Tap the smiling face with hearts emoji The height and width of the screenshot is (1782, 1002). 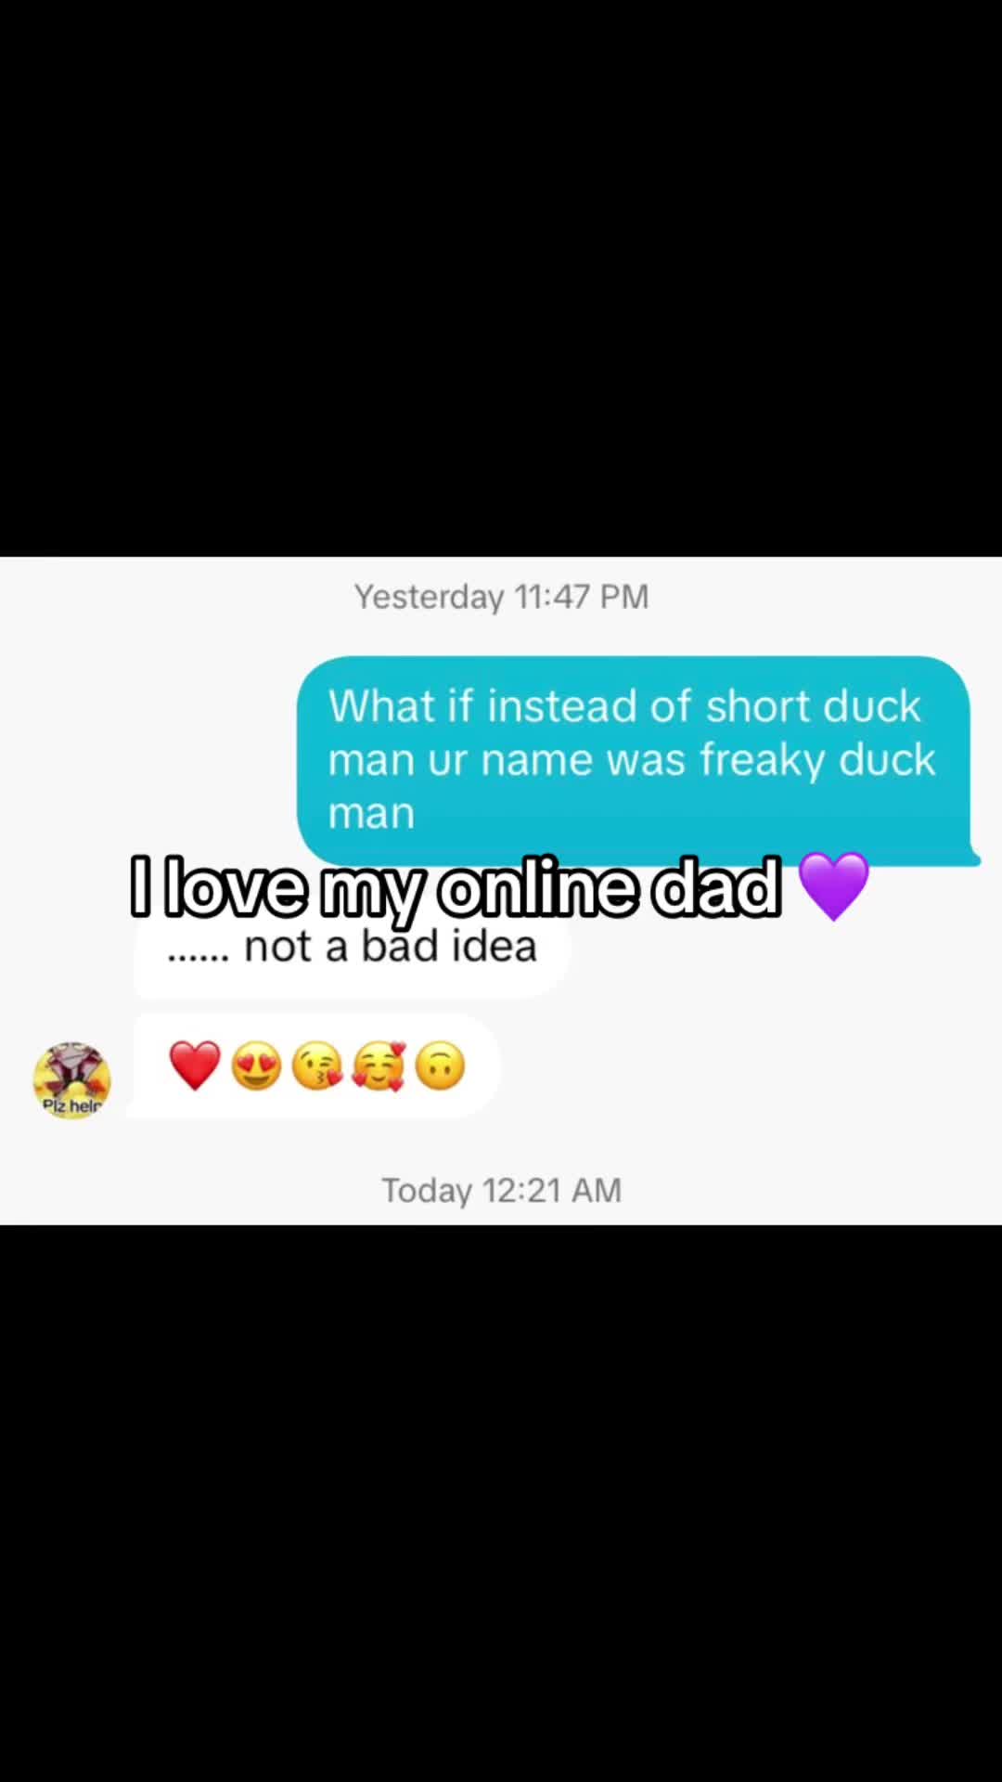click(x=379, y=1065)
